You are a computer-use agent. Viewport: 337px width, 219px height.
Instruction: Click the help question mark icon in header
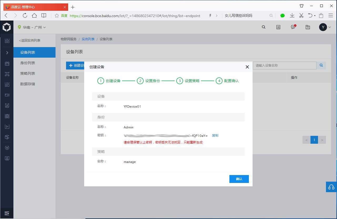308,27
